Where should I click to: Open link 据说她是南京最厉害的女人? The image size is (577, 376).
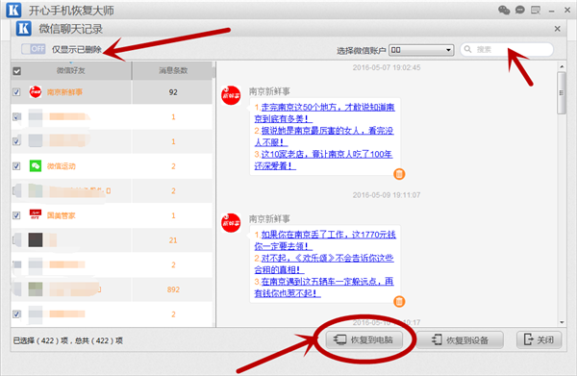[x=324, y=137]
